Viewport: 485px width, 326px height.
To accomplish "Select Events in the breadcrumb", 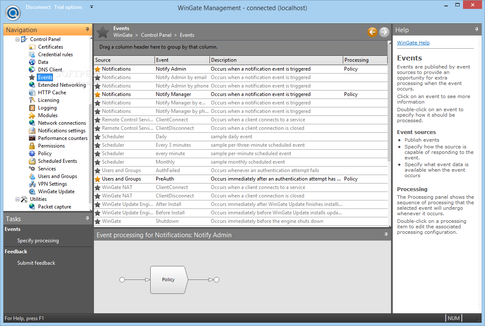I will point(187,35).
